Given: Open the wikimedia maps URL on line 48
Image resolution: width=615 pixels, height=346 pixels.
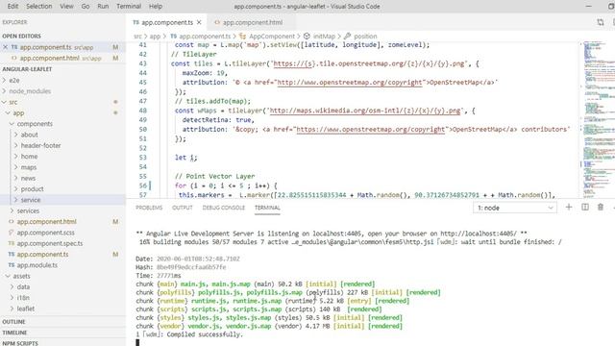Looking at the screenshot, I should (365, 111).
